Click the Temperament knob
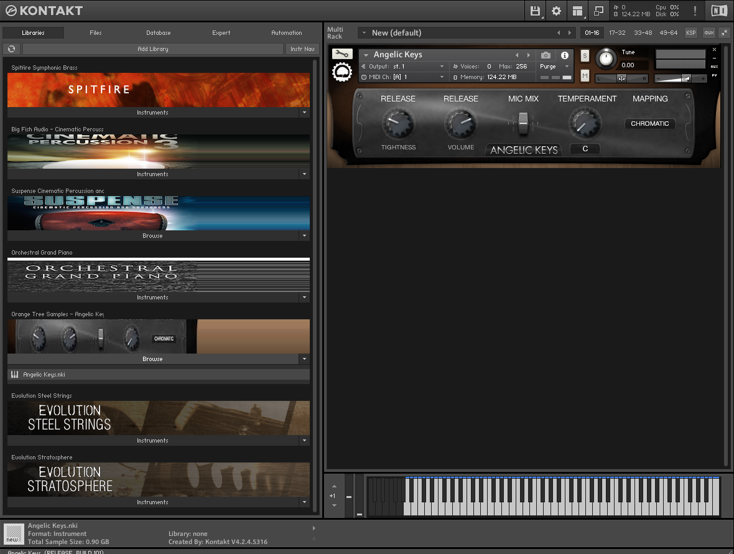This screenshot has width=734, height=554. click(585, 123)
